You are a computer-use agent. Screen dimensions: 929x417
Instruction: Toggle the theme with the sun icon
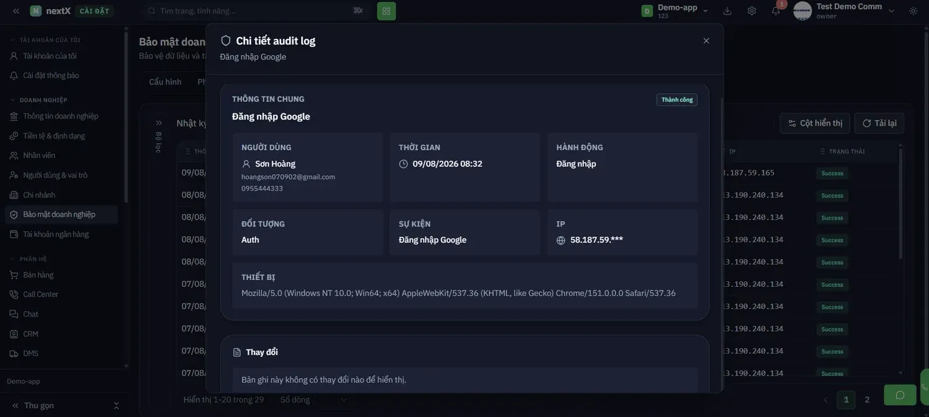point(914,11)
